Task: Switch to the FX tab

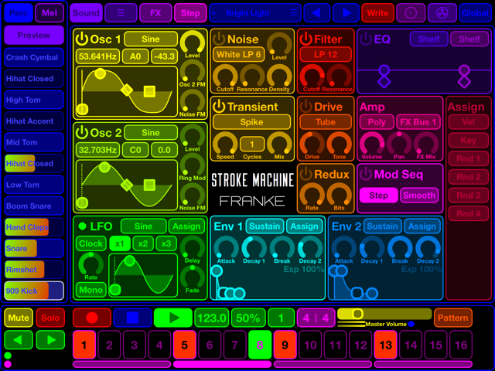Action: pos(155,13)
